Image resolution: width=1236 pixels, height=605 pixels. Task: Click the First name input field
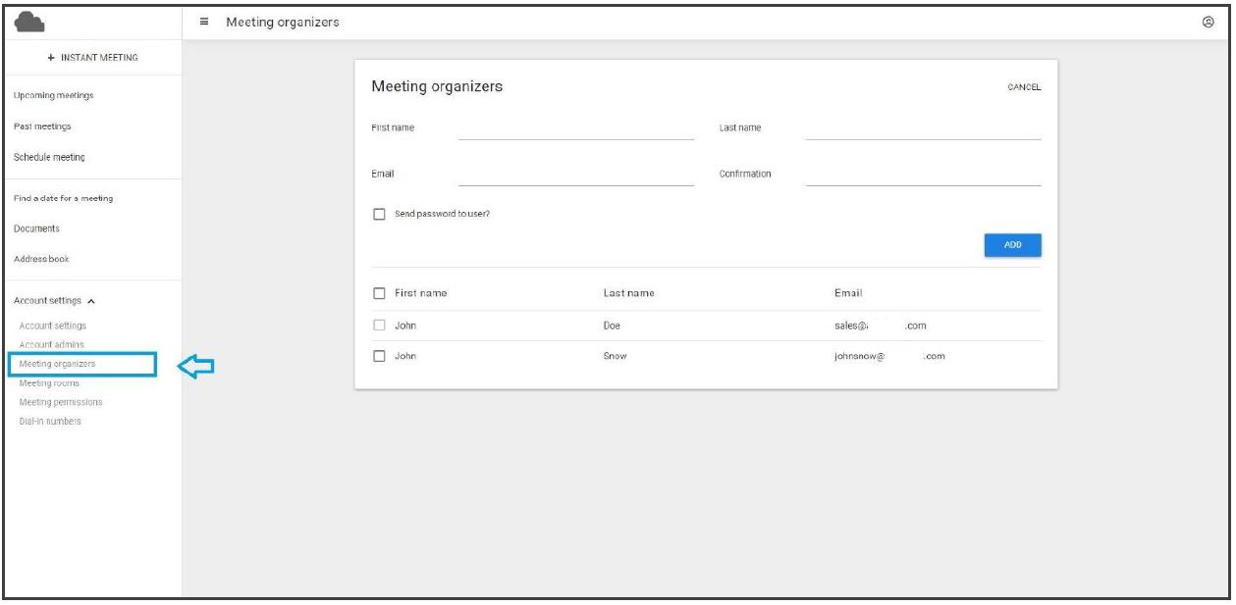tap(575, 128)
